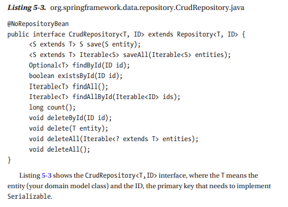Click the @NoRepositoryBean annotation

pyautogui.click(x=38, y=24)
